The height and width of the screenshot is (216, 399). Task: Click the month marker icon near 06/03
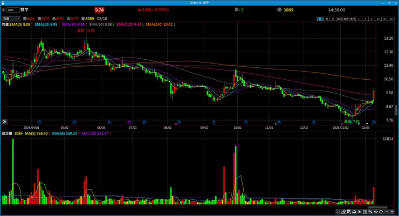pos(109,122)
